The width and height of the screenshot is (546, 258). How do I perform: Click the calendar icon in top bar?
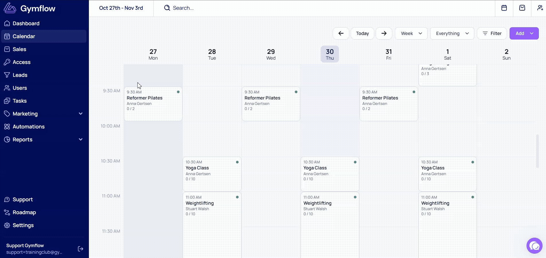pyautogui.click(x=504, y=8)
